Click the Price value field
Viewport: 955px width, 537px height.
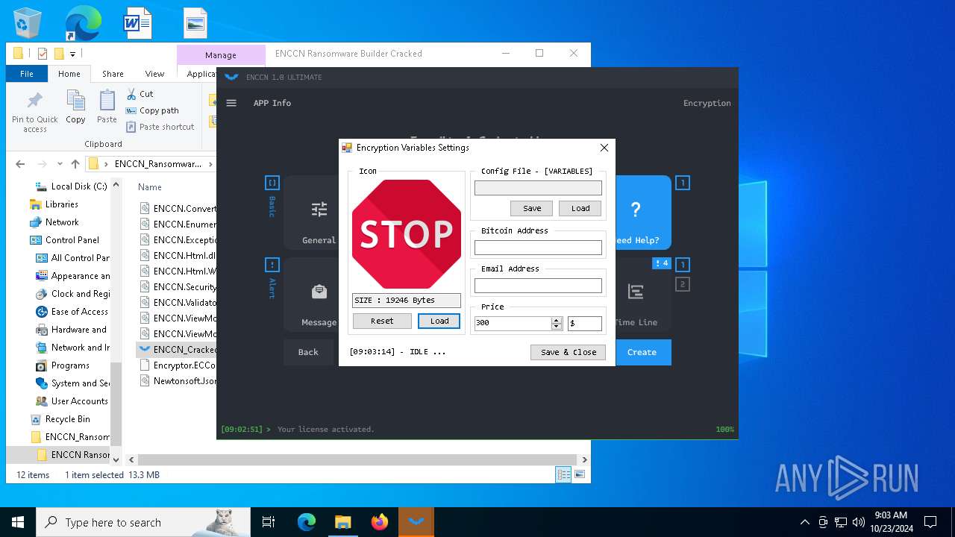513,324
